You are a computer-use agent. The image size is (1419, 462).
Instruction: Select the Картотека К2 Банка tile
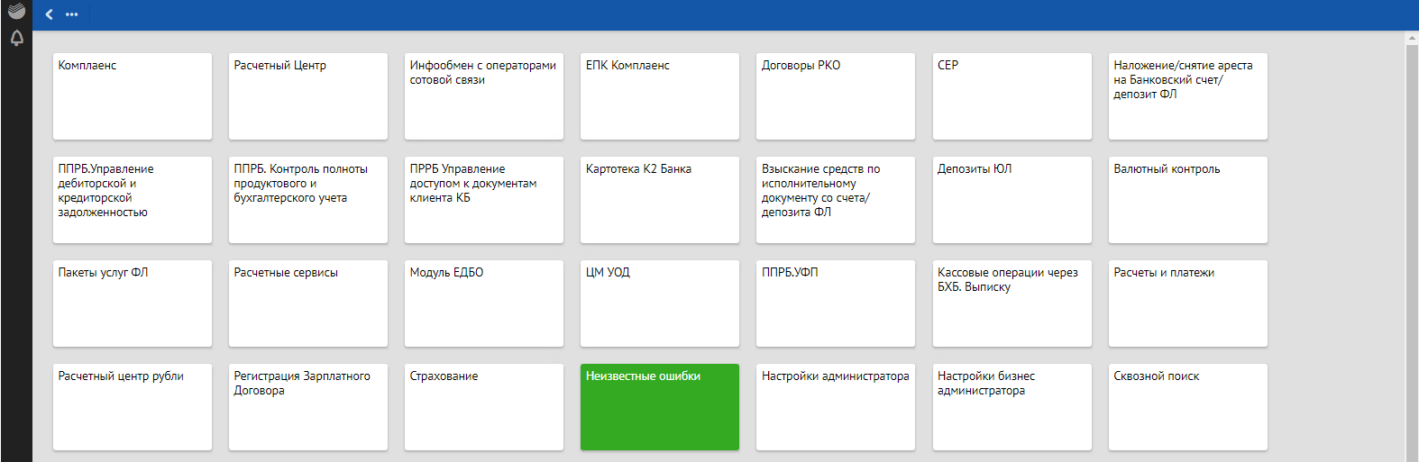click(660, 200)
